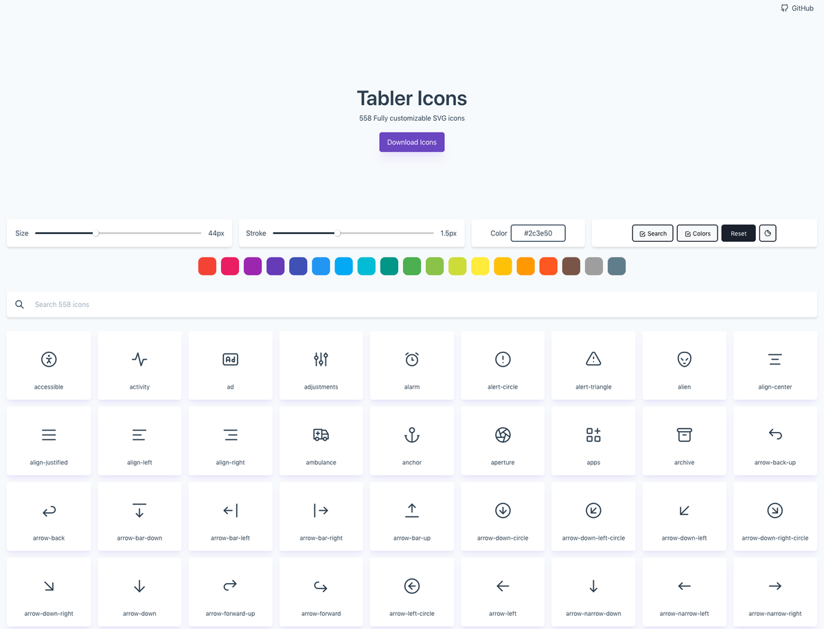Pick the yellow color swatch
The image size is (824, 629).
coord(480,266)
